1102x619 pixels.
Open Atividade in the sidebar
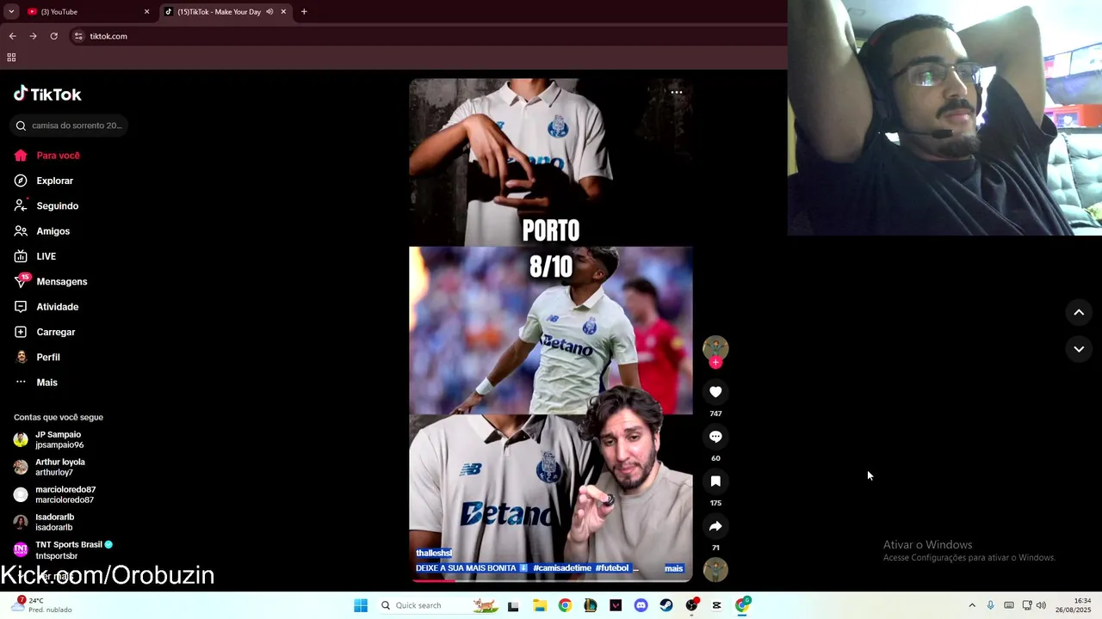click(x=46, y=307)
